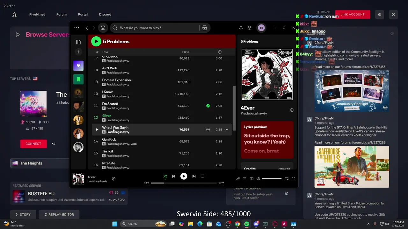Click CONNECT for The Heights server
Screen dimensions: 408x229
tap(33, 144)
